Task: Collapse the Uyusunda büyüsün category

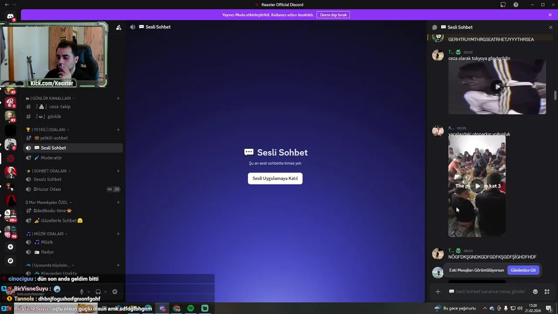Action: 50,265
